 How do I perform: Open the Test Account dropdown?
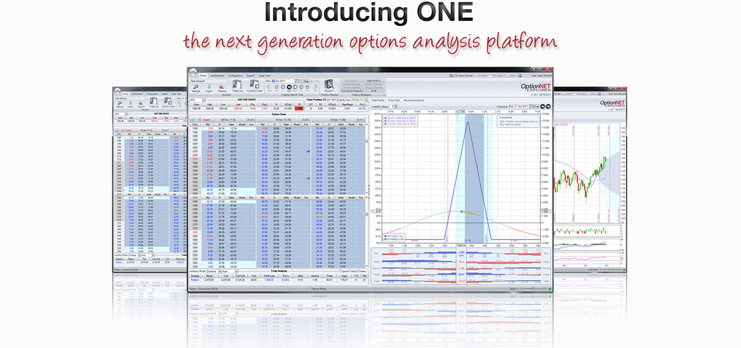pos(209,81)
